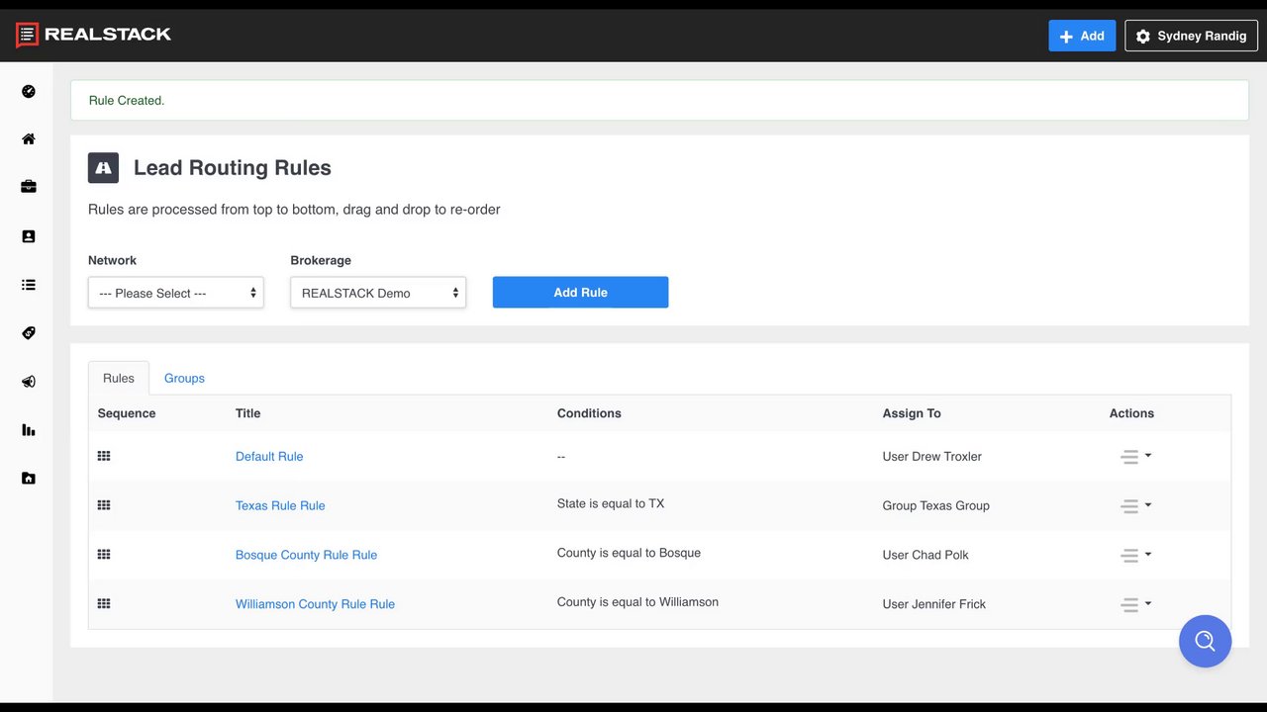
Task: Switch to the Groups tab
Action: point(184,379)
